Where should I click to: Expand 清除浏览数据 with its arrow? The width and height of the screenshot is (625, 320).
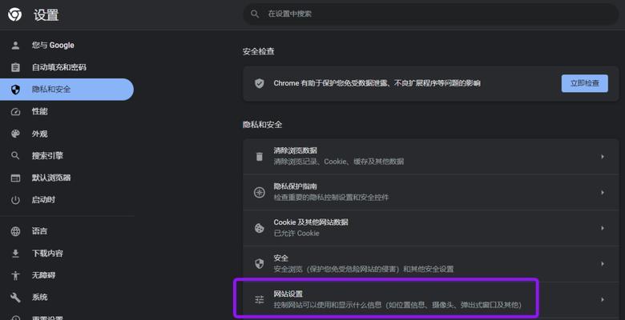pos(603,157)
